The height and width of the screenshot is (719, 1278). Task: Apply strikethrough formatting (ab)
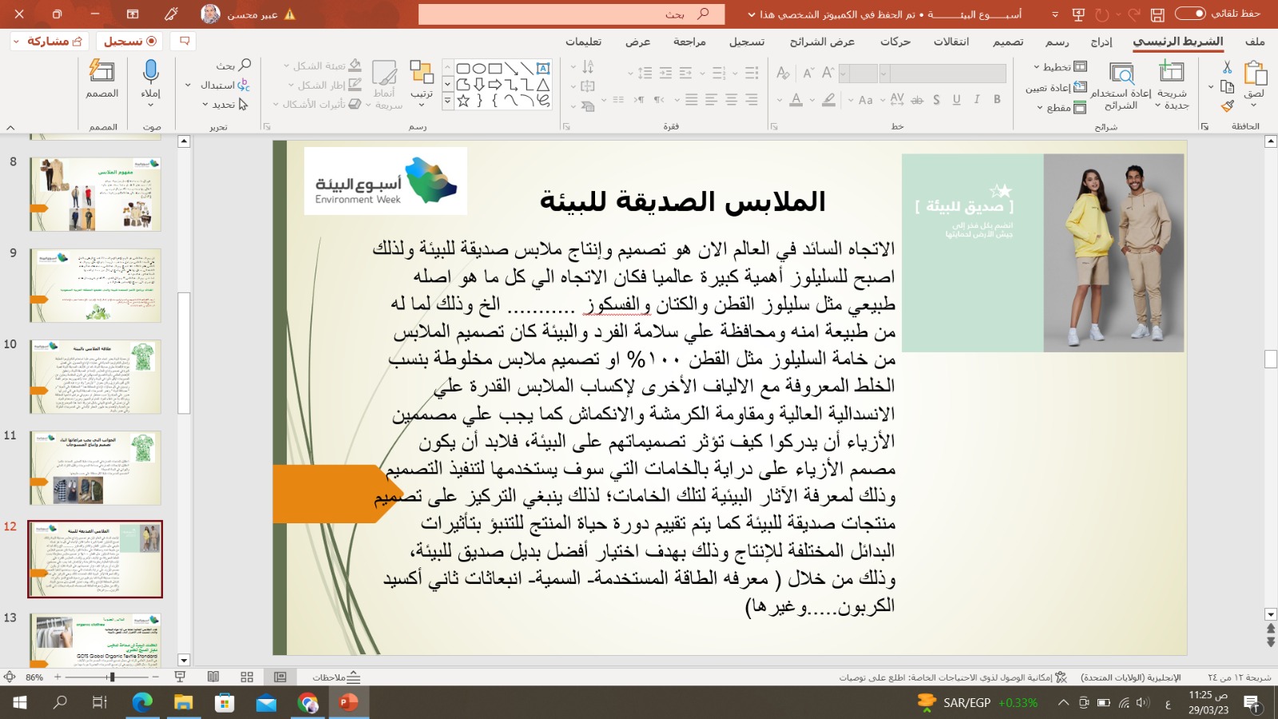click(x=917, y=100)
